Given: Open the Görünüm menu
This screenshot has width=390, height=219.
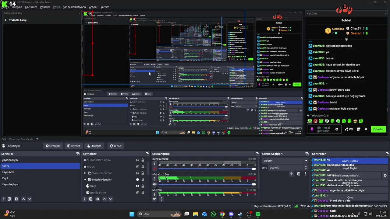Looking at the screenshot, I should [31, 7].
